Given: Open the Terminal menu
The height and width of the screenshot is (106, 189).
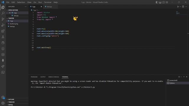Looking at the screenshot, I should coord(48,2).
